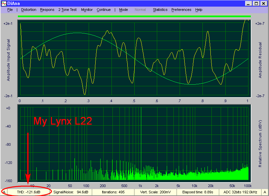Screen dimensions: 269x196
Task: Click the Vert. Scale: 200mV status field
Action: 155,192
